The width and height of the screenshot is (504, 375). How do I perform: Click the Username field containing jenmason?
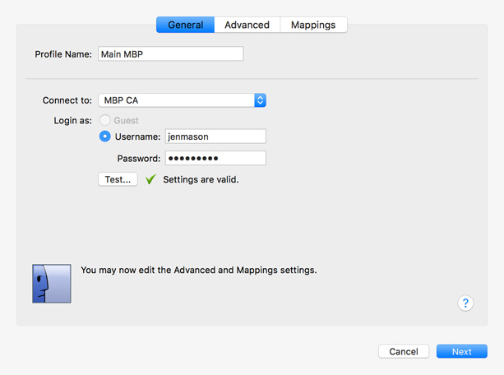point(215,137)
